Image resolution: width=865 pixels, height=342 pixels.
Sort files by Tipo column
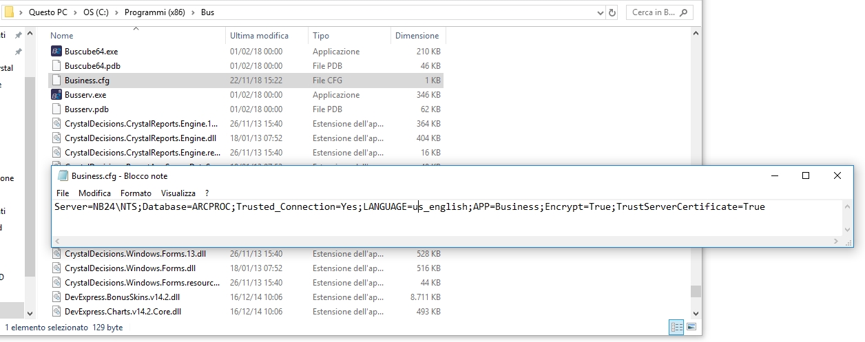321,35
